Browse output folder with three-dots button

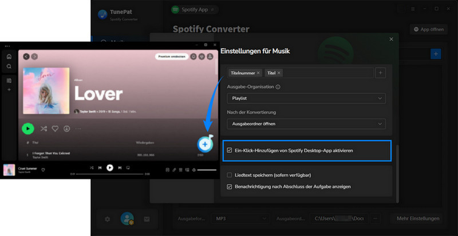pos(376,218)
